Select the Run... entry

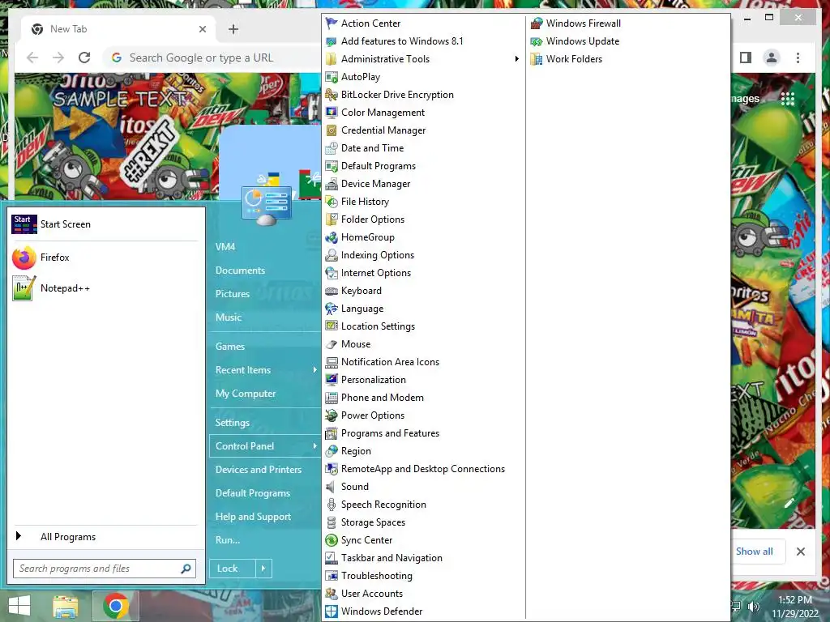(x=228, y=540)
